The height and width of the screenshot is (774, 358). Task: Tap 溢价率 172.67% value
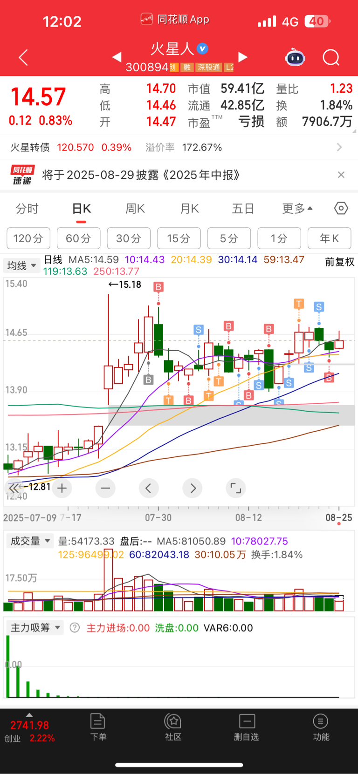202,148
